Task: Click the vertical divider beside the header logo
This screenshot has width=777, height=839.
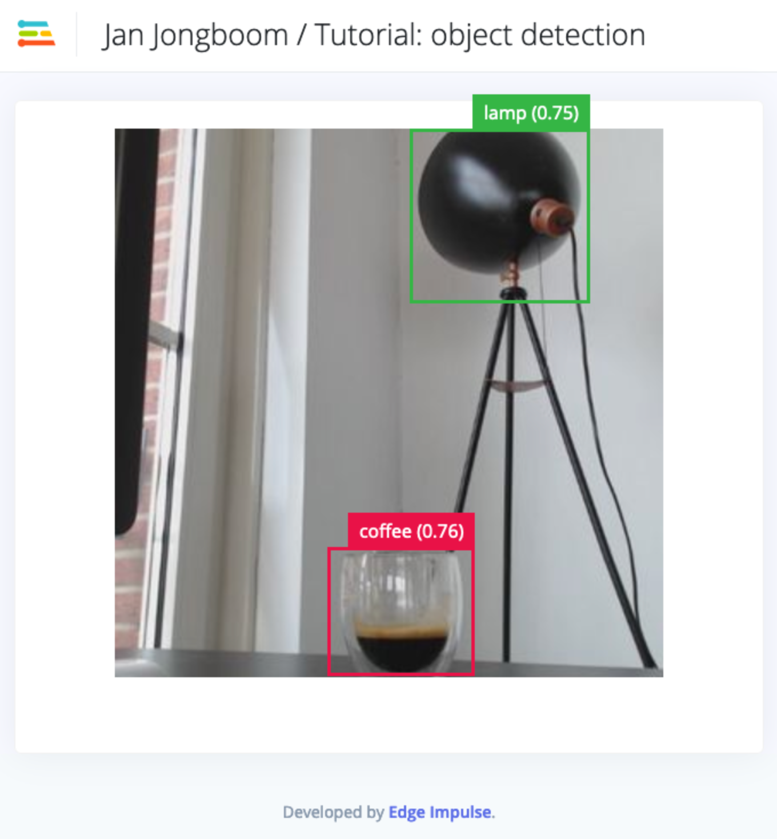Action: point(77,34)
